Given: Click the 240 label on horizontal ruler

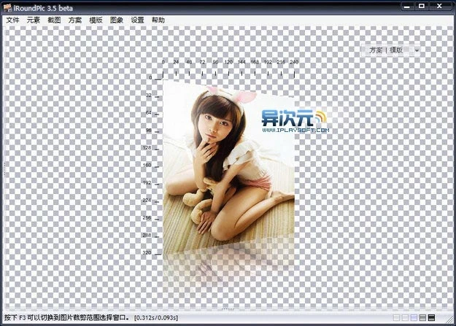Looking at the screenshot, I should click(x=294, y=62).
